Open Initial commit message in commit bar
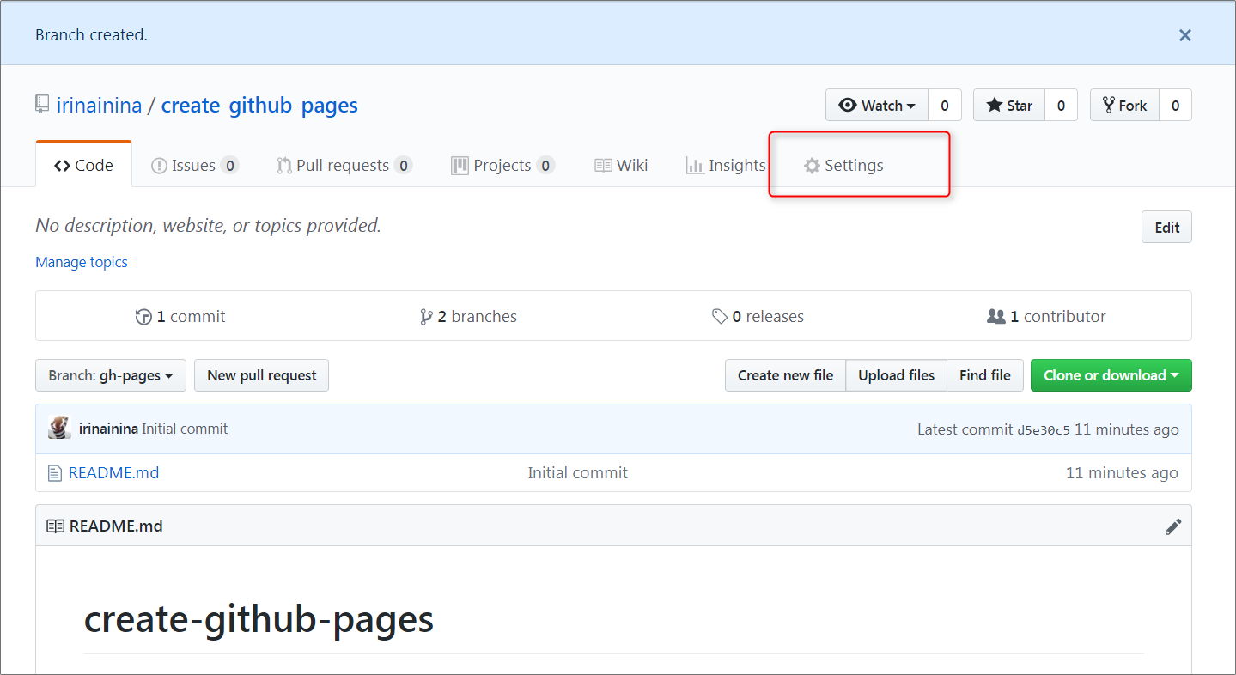The width and height of the screenshot is (1236, 675). point(185,429)
